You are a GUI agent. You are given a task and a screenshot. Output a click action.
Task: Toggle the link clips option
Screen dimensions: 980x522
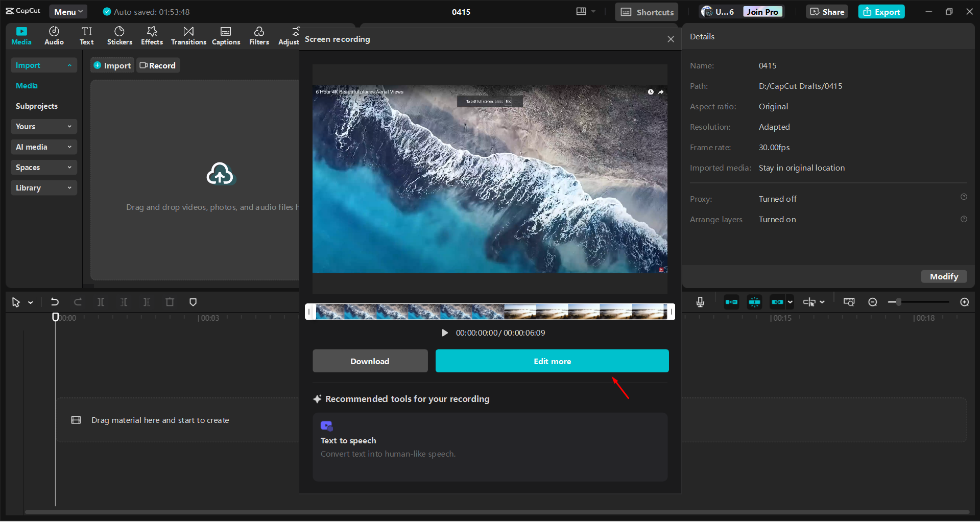(777, 302)
